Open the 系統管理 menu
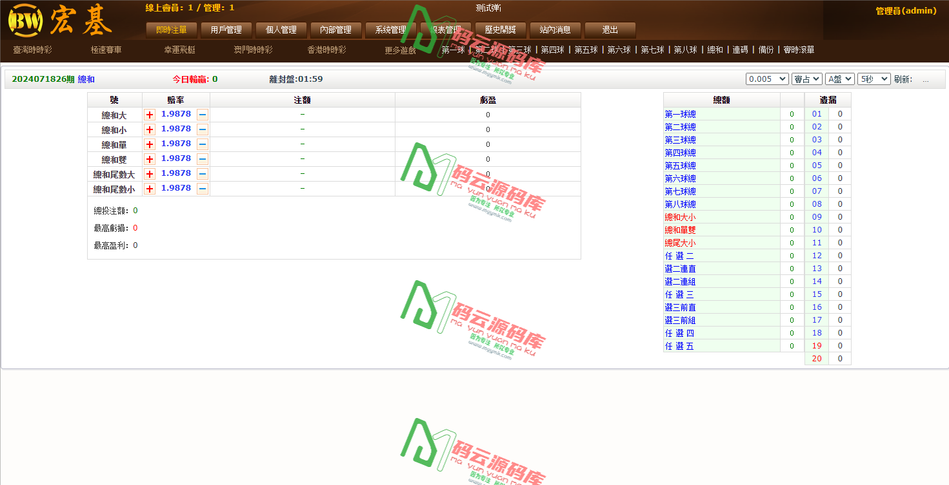 (x=388, y=30)
